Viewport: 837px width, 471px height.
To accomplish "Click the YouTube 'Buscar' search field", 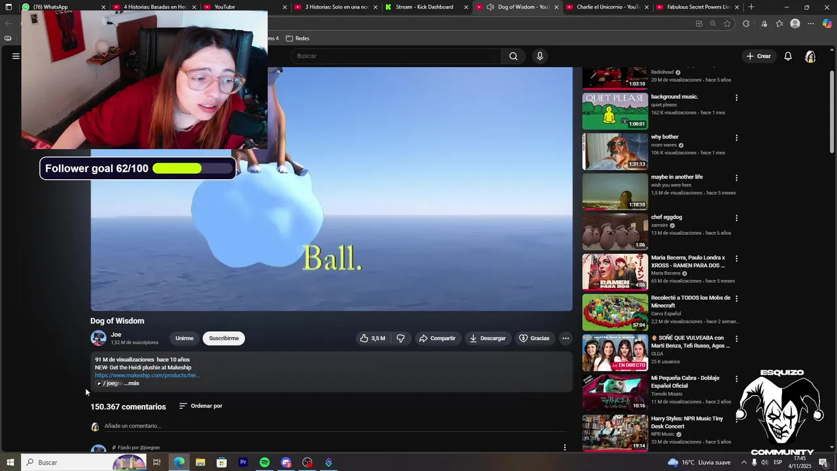I will tap(396, 56).
